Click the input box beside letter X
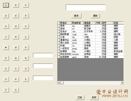Screen dimensions: 131x101 43,78
